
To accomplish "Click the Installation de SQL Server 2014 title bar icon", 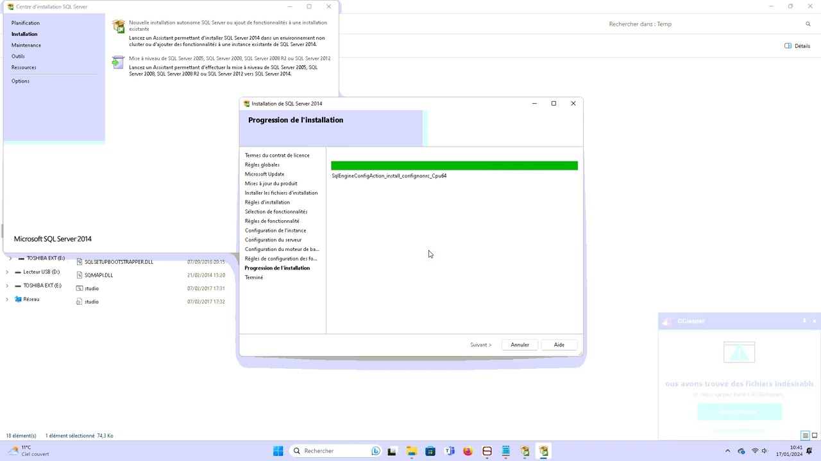I will 246,104.
